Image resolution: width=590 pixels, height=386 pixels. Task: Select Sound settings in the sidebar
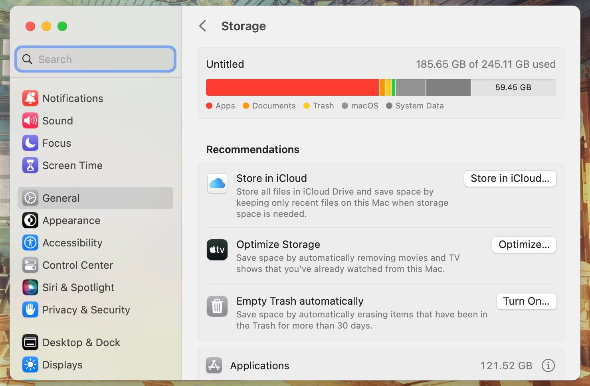57,120
